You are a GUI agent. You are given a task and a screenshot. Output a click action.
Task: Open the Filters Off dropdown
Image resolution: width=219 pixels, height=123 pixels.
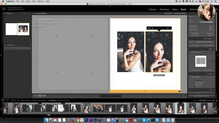207,100
